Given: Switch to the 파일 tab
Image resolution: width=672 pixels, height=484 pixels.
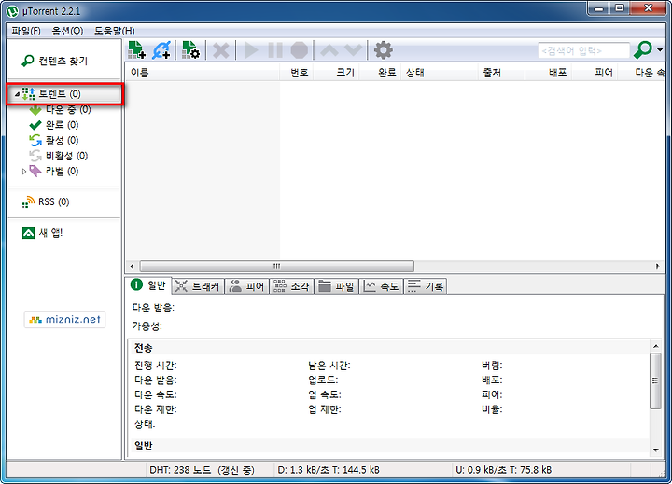Looking at the screenshot, I should pos(336,286).
